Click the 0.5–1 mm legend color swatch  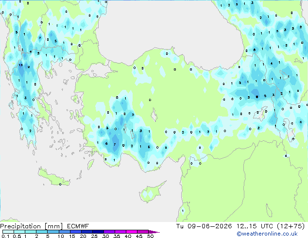tap(19, 232)
